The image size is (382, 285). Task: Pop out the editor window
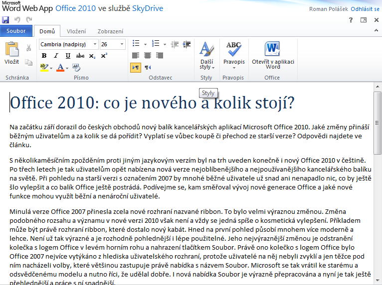point(363,20)
